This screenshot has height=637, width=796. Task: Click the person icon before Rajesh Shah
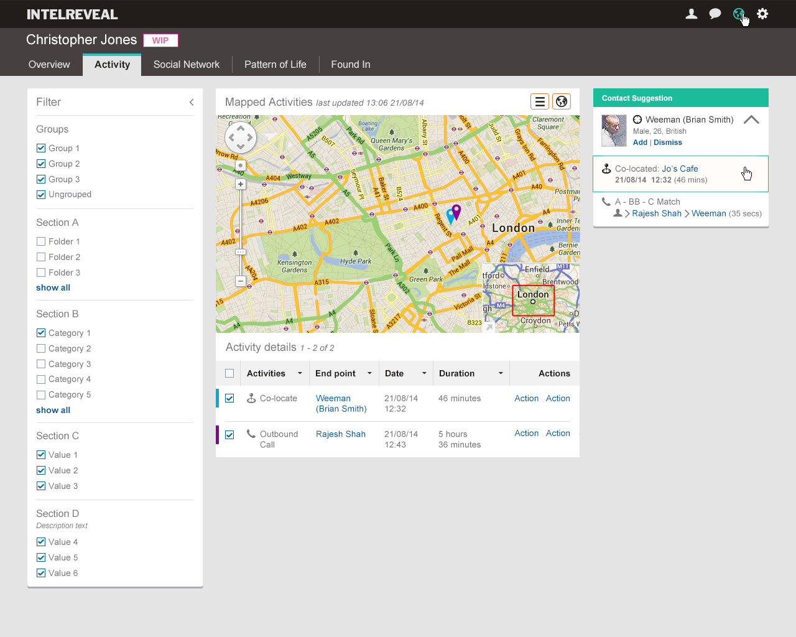click(x=618, y=213)
